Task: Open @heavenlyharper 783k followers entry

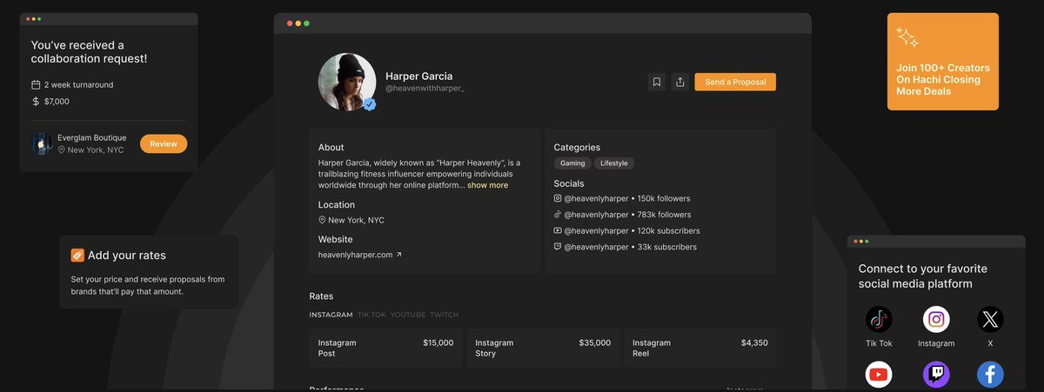Action: (x=622, y=215)
